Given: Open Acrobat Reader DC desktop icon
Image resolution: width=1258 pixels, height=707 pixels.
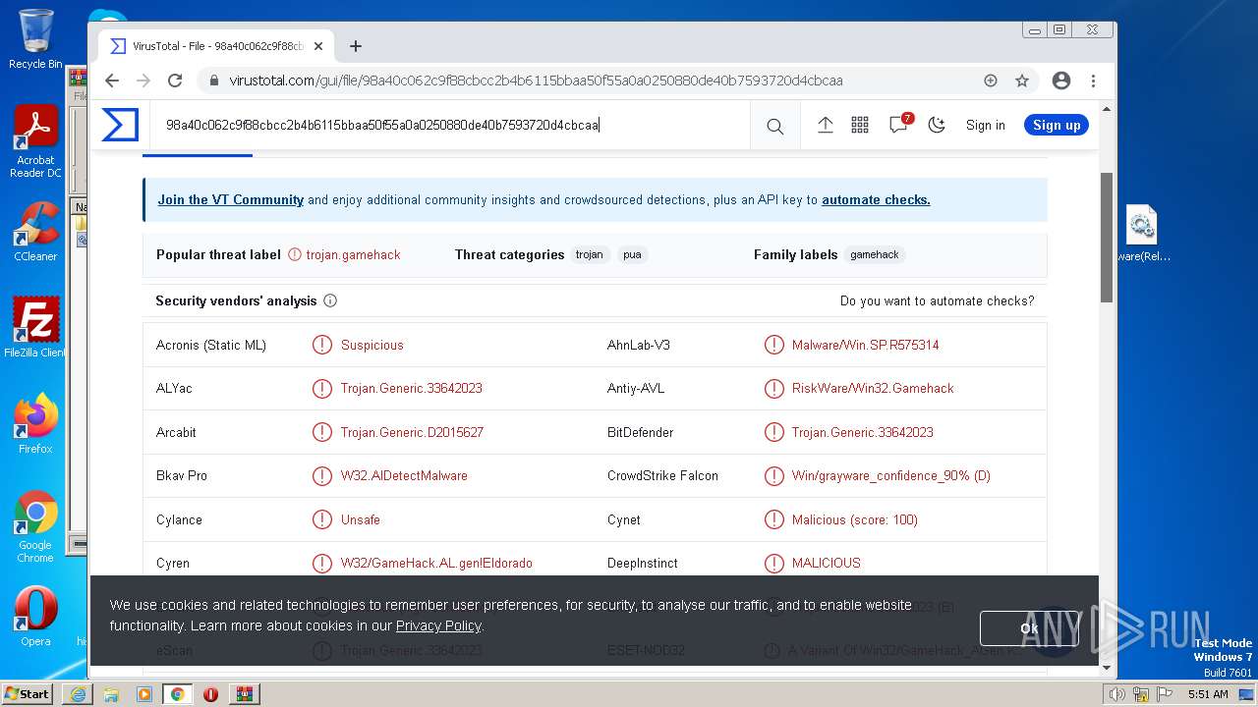Looking at the screenshot, I should (35, 141).
